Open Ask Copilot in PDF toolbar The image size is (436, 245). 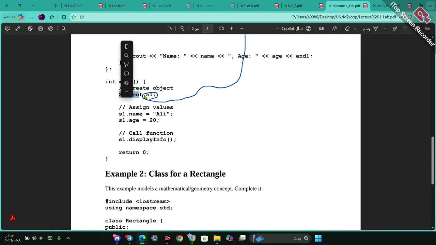click(296, 29)
